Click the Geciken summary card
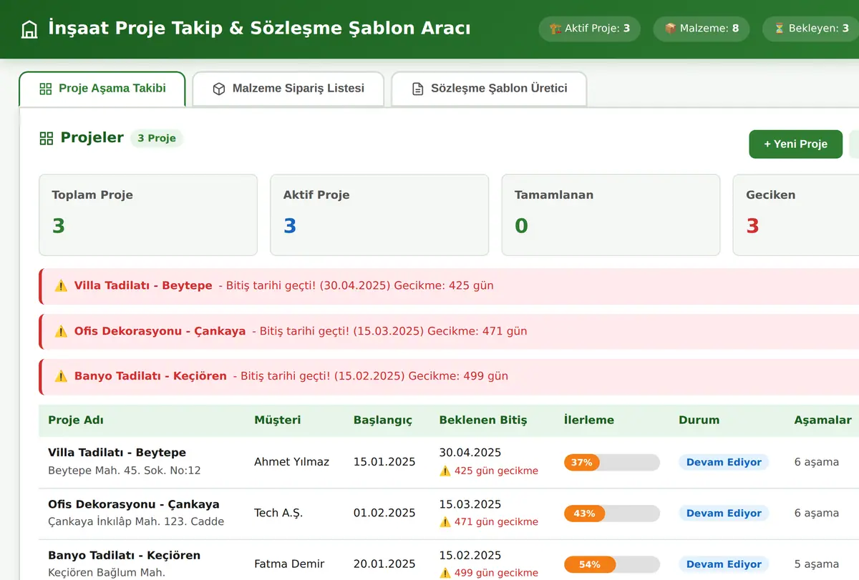The image size is (859, 580). pos(796,215)
